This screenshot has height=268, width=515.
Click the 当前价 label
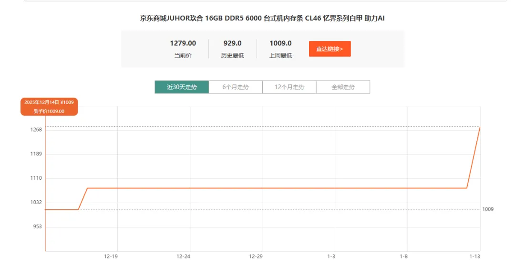click(183, 55)
